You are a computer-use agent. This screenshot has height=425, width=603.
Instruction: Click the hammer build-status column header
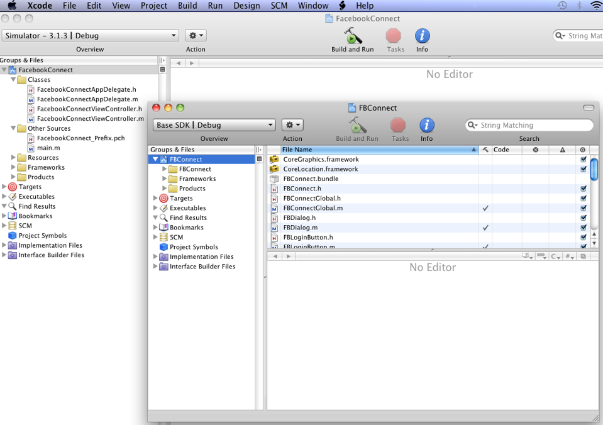point(485,150)
